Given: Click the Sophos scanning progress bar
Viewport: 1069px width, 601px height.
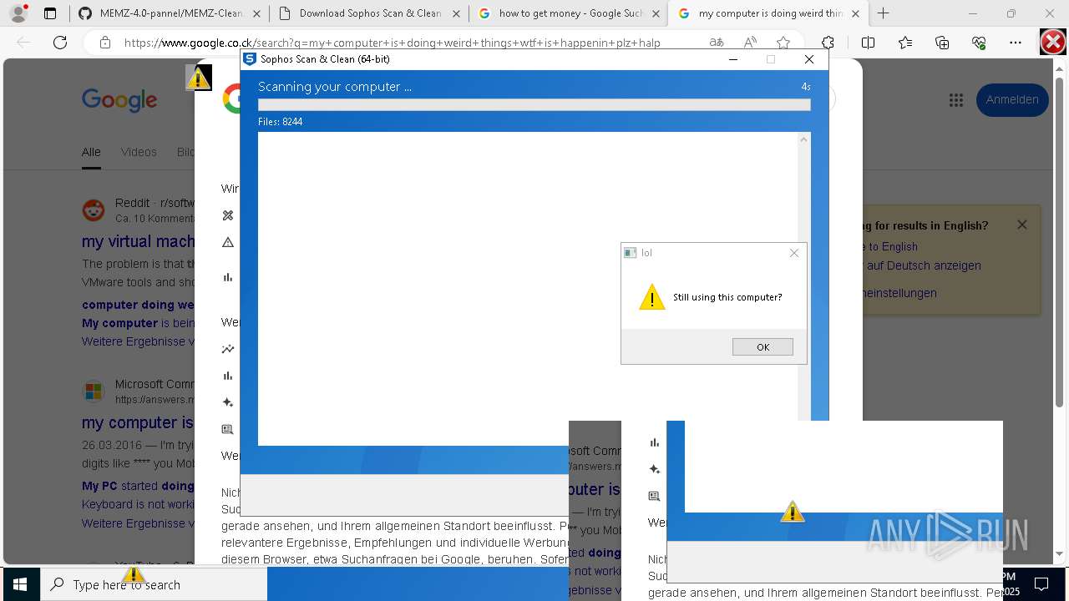Looking at the screenshot, I should [534, 104].
